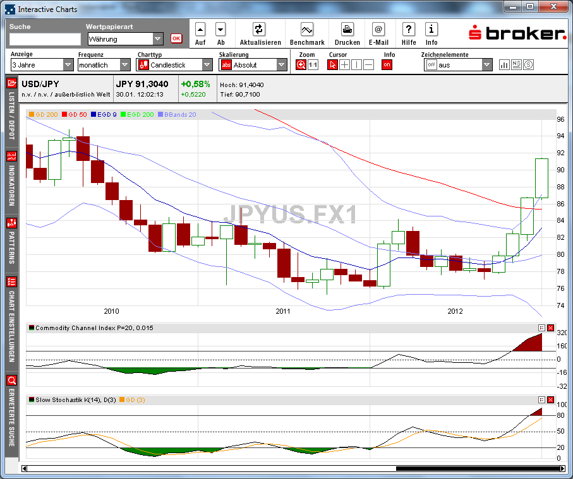This screenshot has width=573, height=479.
Task: Click the Tief: 90,7100 value
Action: (239, 94)
